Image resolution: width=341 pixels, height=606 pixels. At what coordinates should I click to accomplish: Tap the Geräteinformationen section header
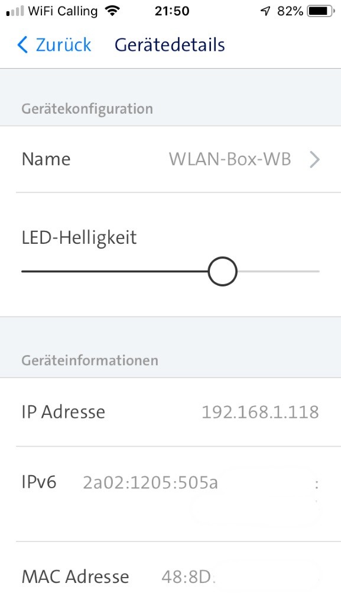point(89,360)
